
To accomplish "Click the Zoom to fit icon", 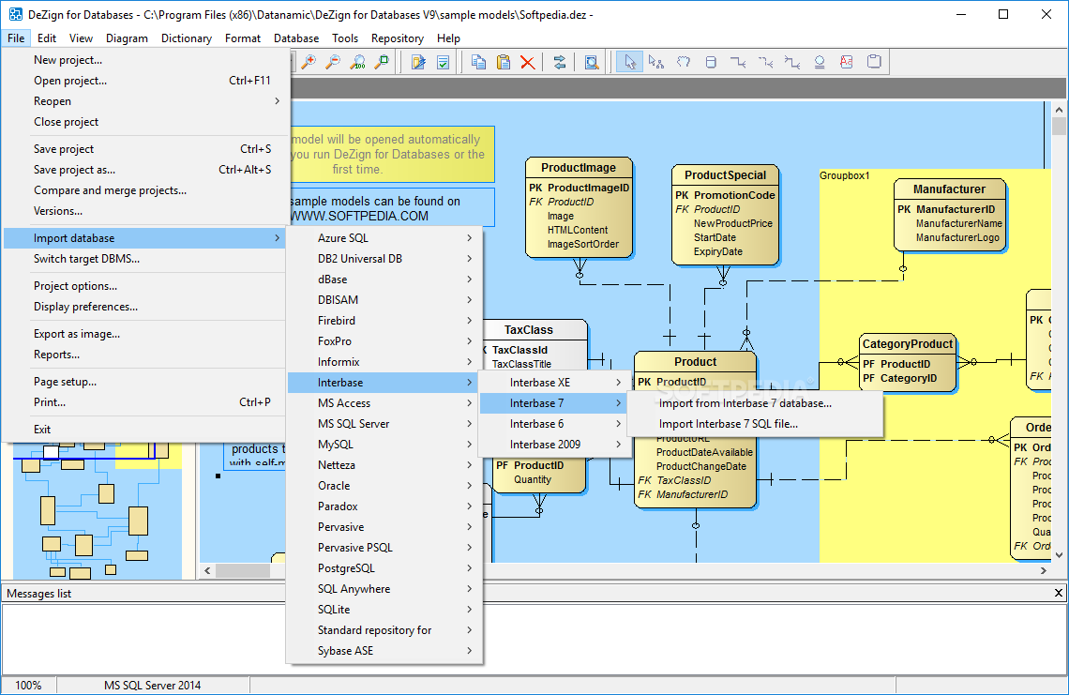I will (x=383, y=62).
